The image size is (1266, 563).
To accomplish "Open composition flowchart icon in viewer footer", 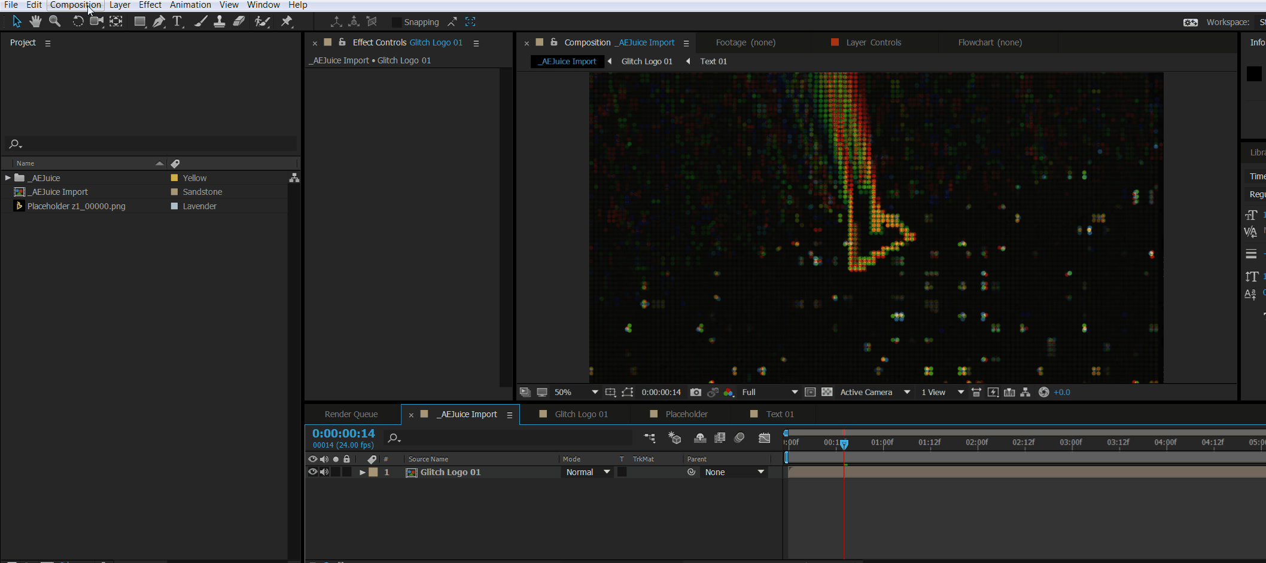I will [x=1025, y=392].
